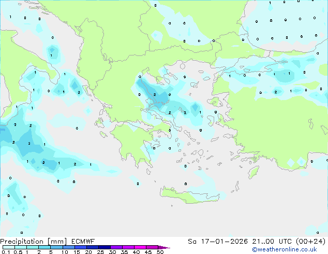Pick the 25–30 mm navy legend swatch

(105, 247)
